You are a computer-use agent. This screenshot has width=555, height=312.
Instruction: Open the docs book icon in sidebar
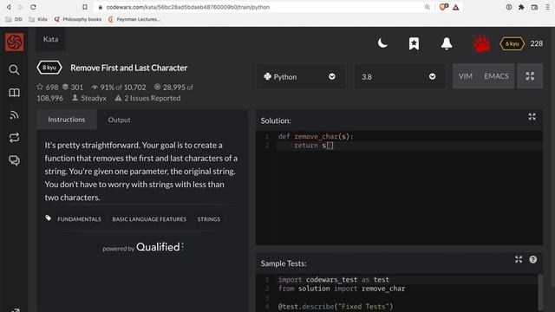(x=14, y=93)
